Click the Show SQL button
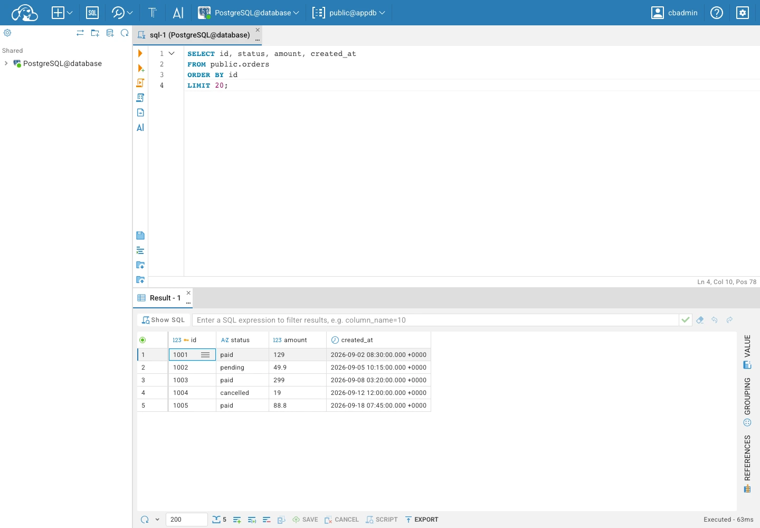This screenshot has height=528, width=760. point(164,320)
